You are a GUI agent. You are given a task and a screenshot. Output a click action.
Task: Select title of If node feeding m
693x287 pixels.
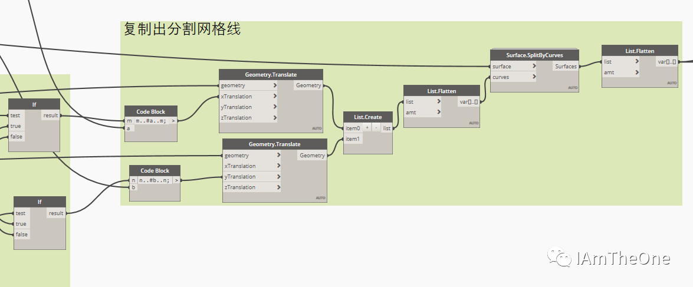[34, 104]
